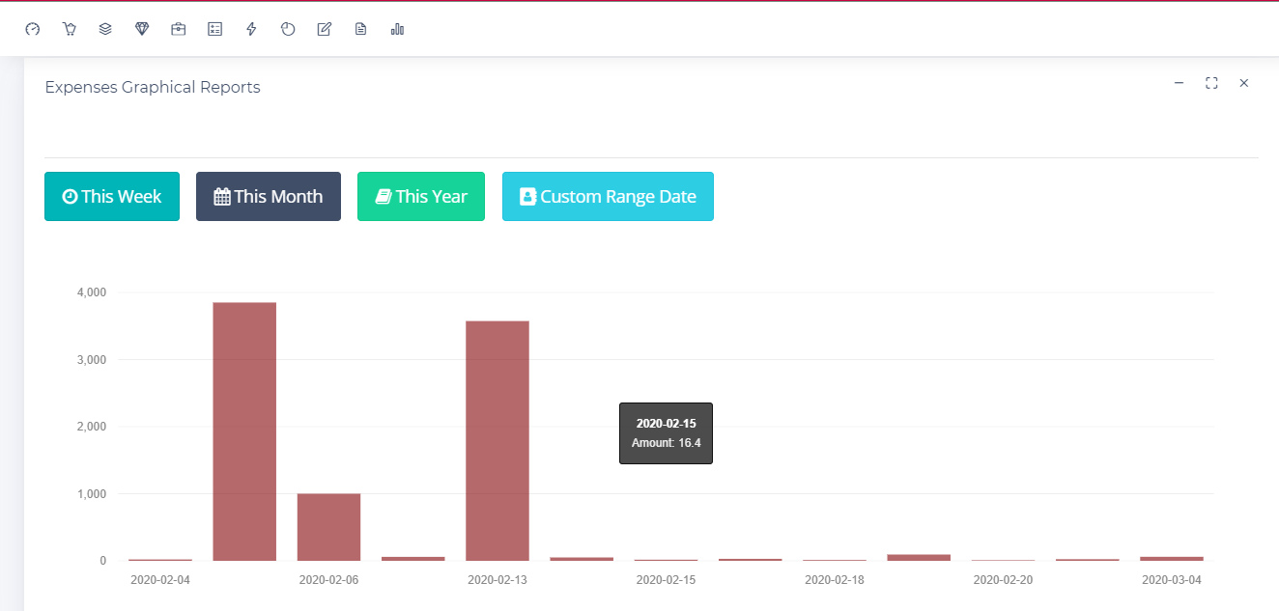Expand report panel to fullscreen
Image resolution: width=1279 pixels, height=611 pixels.
pos(1211,83)
